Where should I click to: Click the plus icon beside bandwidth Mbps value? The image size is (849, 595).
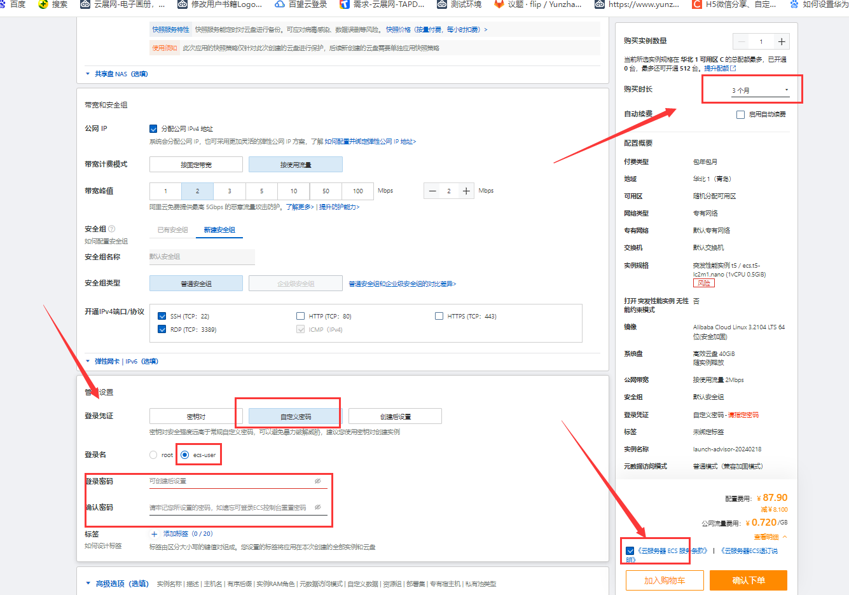click(466, 191)
